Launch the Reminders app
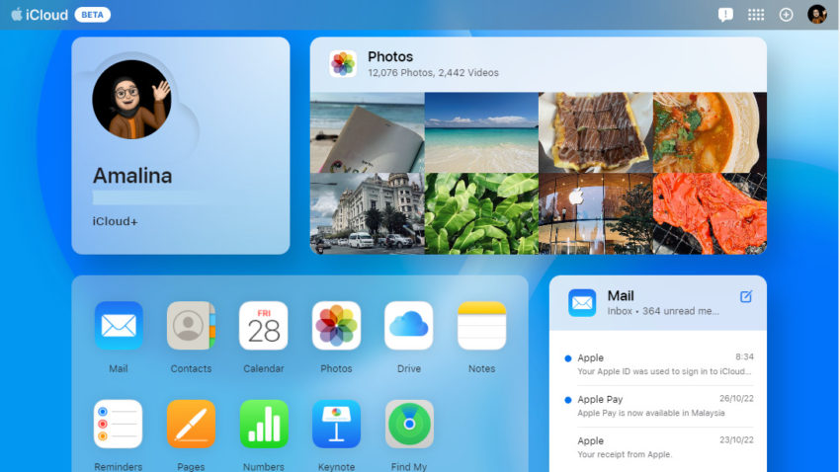The width and height of the screenshot is (840, 472). [119, 425]
